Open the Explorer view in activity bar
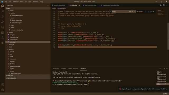The image size is (169, 95). pyautogui.click(x=3, y=6)
